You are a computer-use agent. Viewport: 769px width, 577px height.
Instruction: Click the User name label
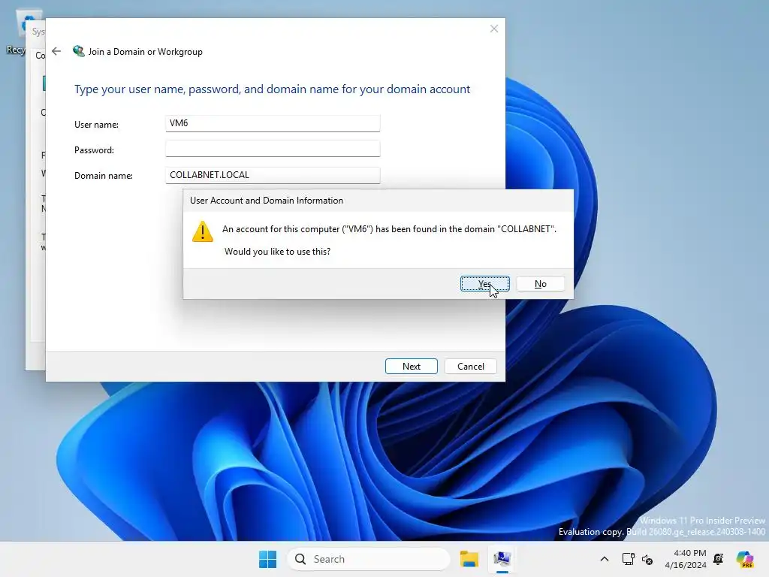97,125
